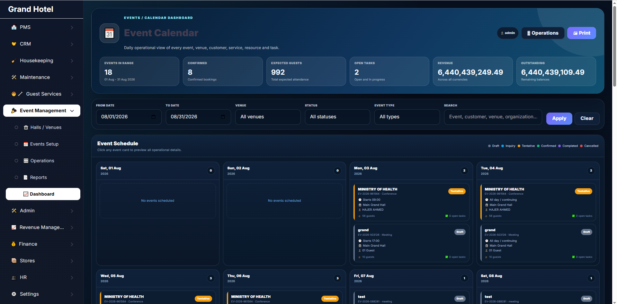Viewport: 617px width, 304px height.
Task: Open the All venues dropdown
Action: [x=268, y=117]
